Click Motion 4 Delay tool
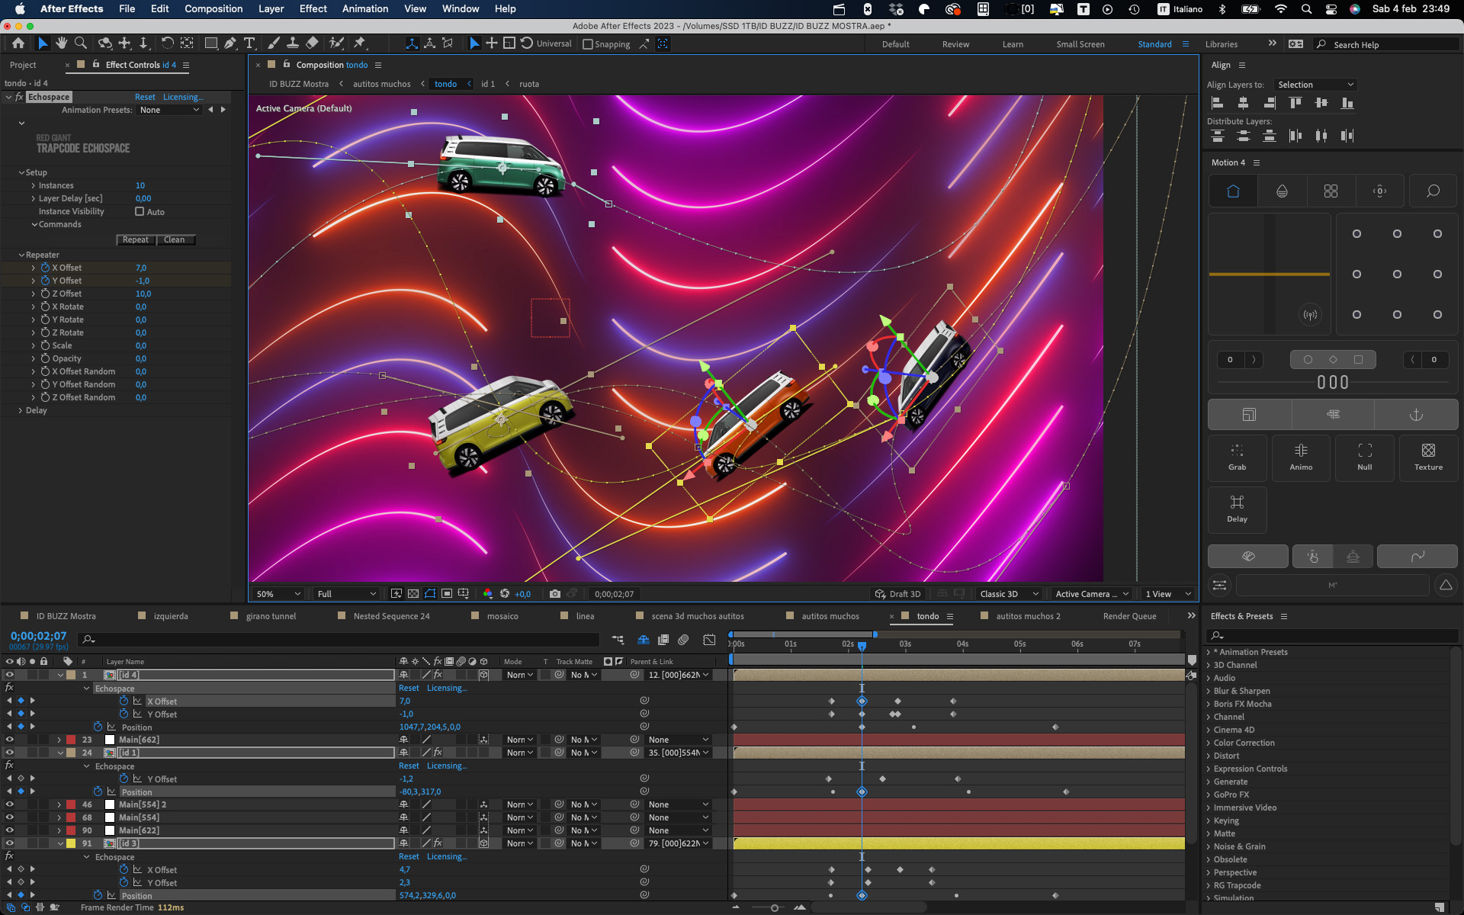This screenshot has width=1464, height=915. (1237, 509)
